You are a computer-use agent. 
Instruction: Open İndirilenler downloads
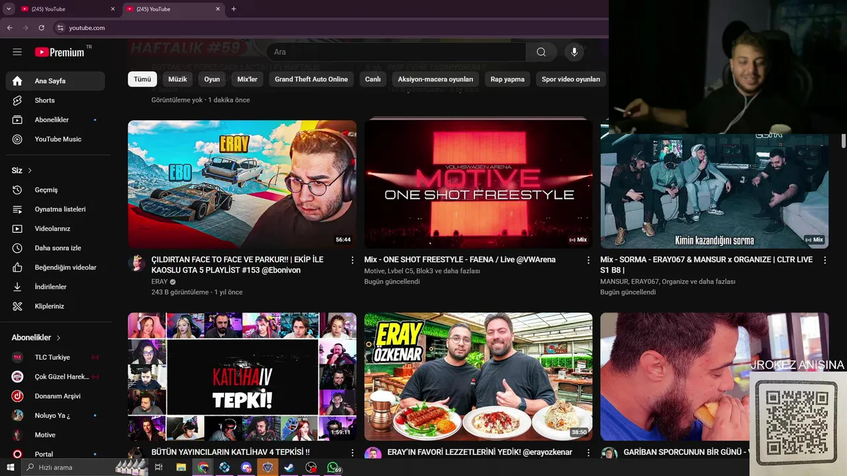(x=56, y=287)
